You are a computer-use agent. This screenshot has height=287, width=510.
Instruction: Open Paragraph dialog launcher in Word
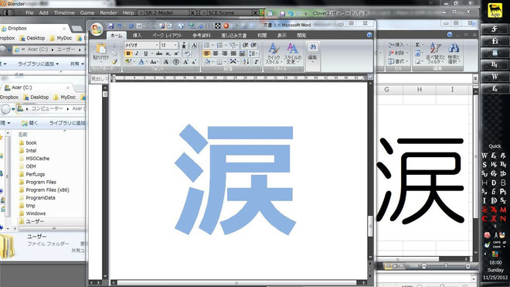click(259, 70)
